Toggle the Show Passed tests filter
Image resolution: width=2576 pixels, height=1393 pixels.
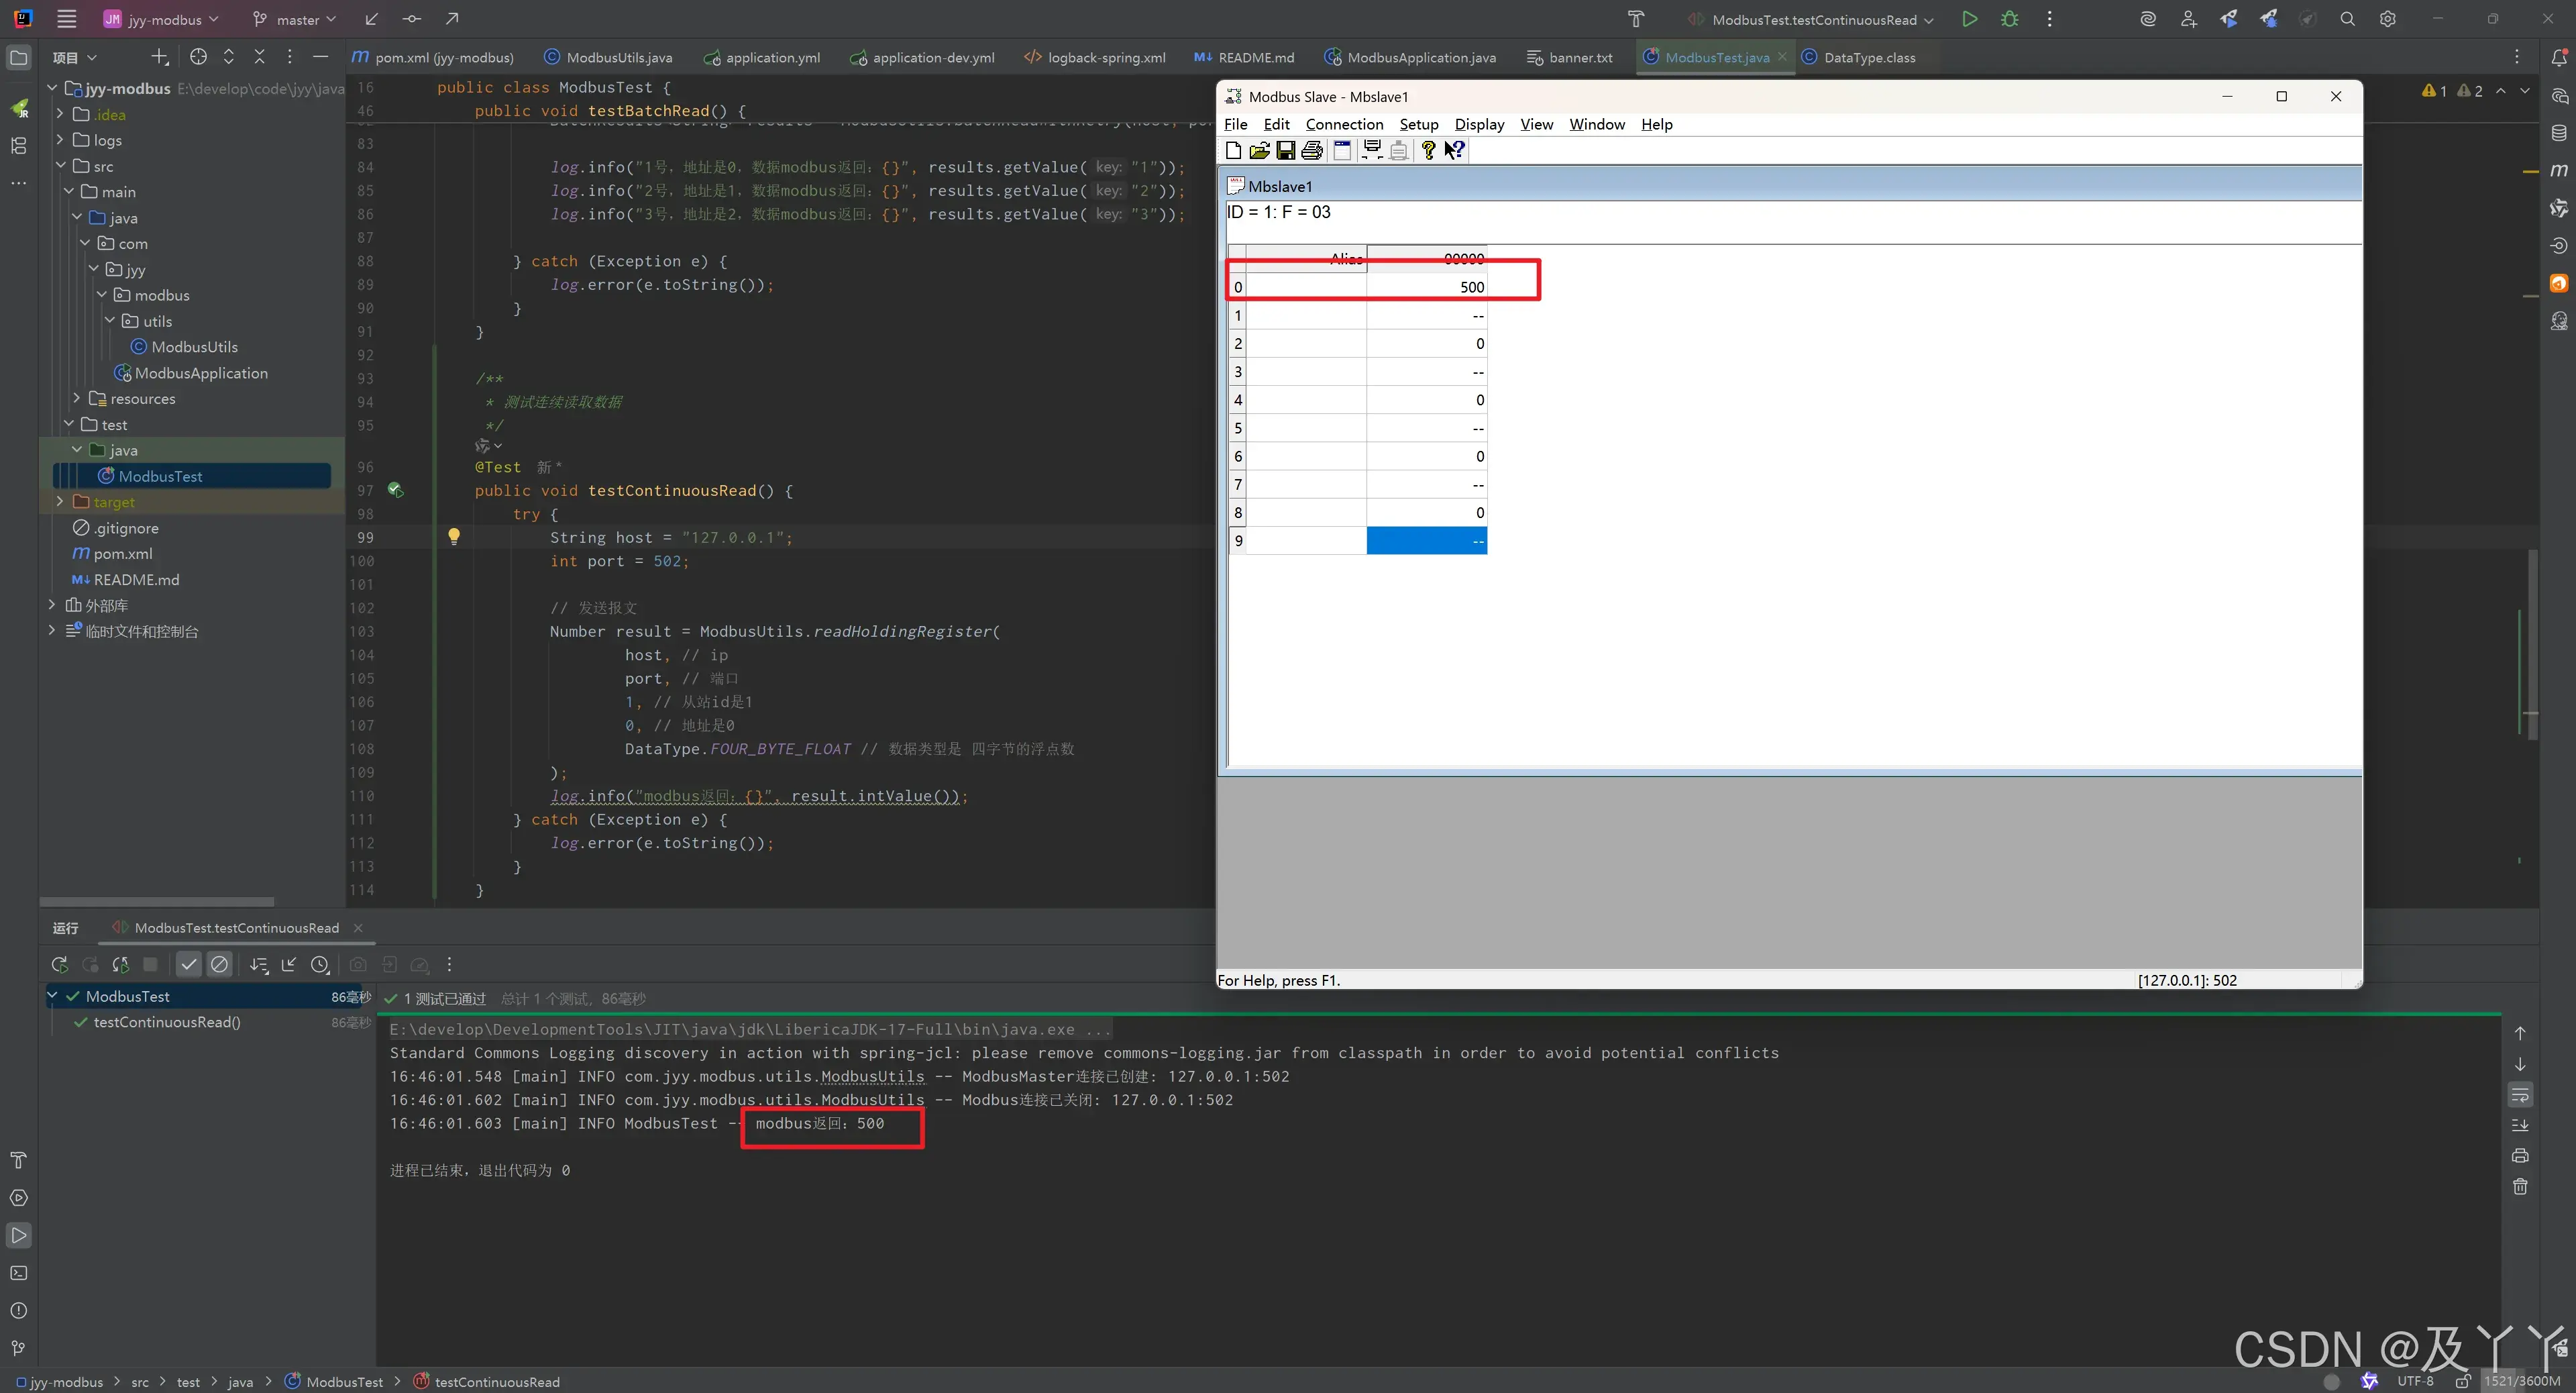189,964
